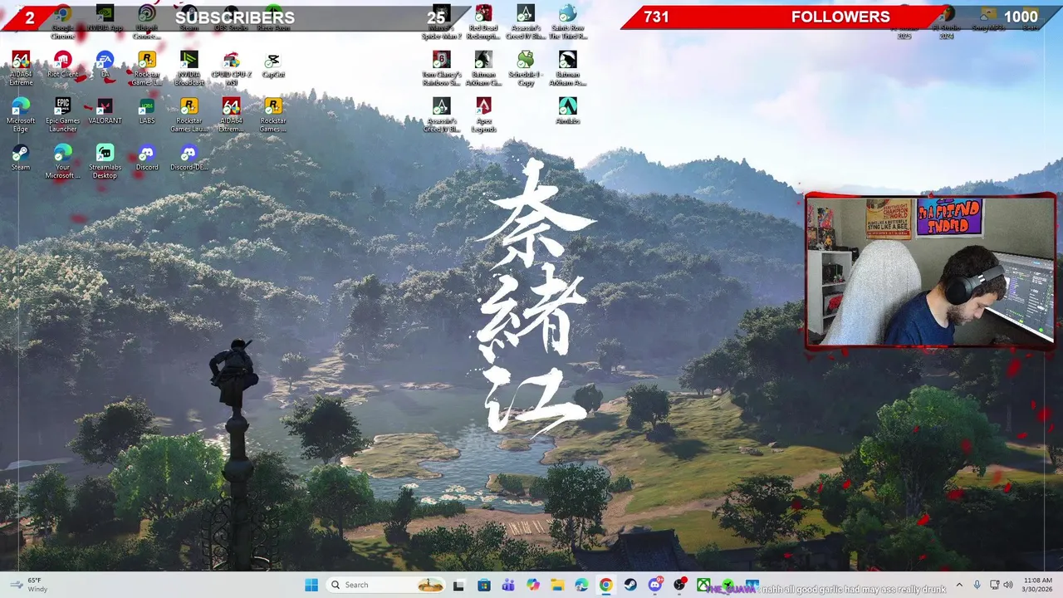Viewport: 1063px width, 598px height.
Task: Open Microsoft Teams from the taskbar
Action: [508, 585]
